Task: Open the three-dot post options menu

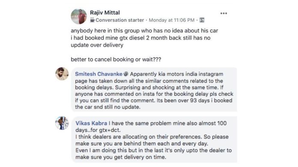Action: coord(223,13)
